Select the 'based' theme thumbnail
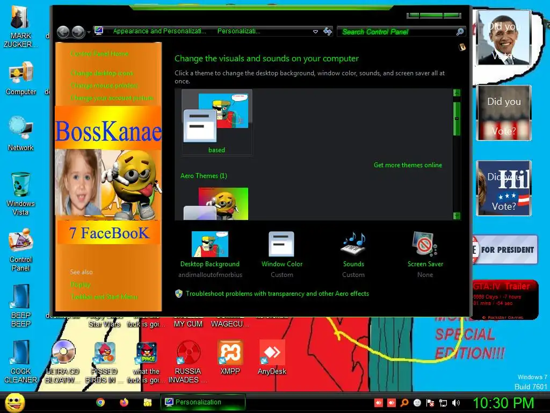550x413 pixels. tap(217, 122)
